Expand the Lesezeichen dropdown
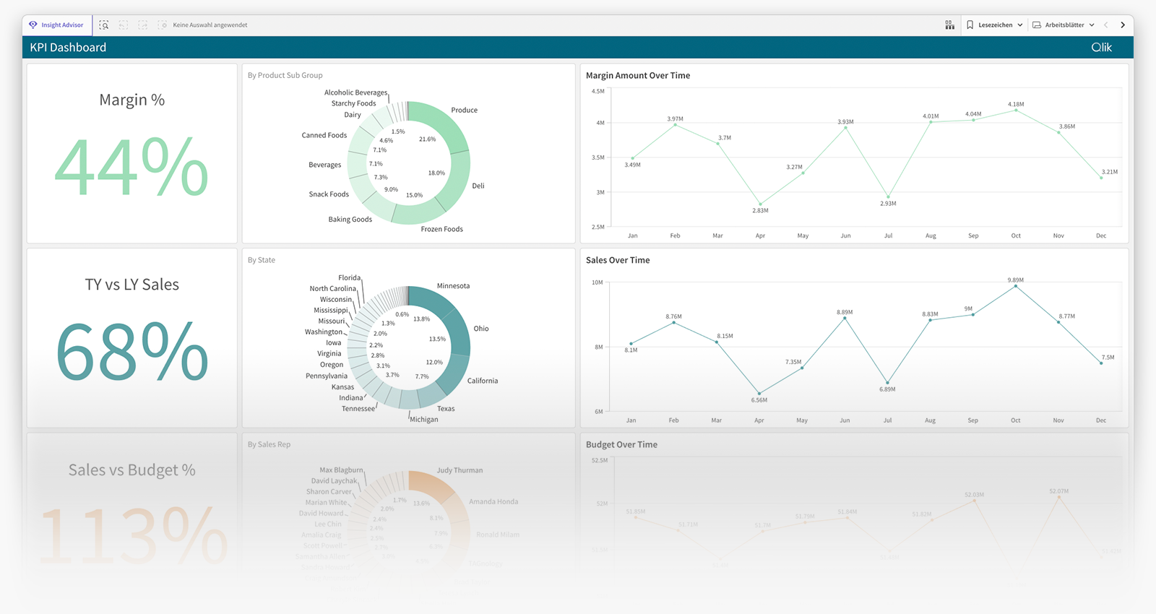 tap(995, 25)
